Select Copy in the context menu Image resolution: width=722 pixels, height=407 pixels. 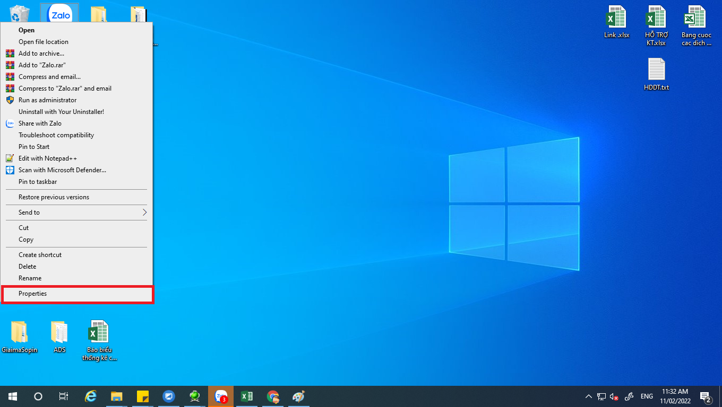(76, 240)
